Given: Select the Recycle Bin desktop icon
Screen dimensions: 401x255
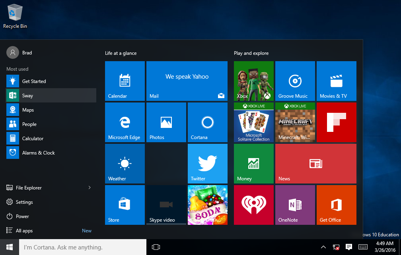Looking at the screenshot, I should click(x=15, y=16).
